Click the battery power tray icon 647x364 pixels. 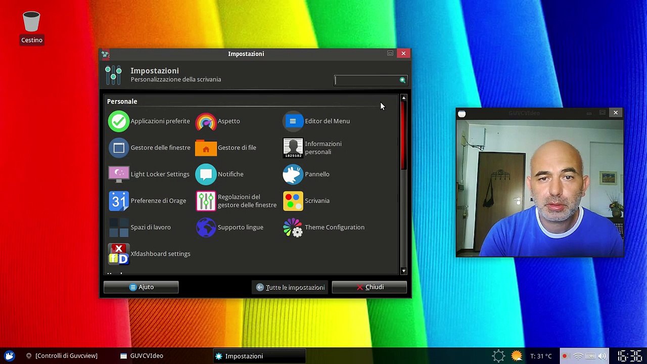click(590, 356)
